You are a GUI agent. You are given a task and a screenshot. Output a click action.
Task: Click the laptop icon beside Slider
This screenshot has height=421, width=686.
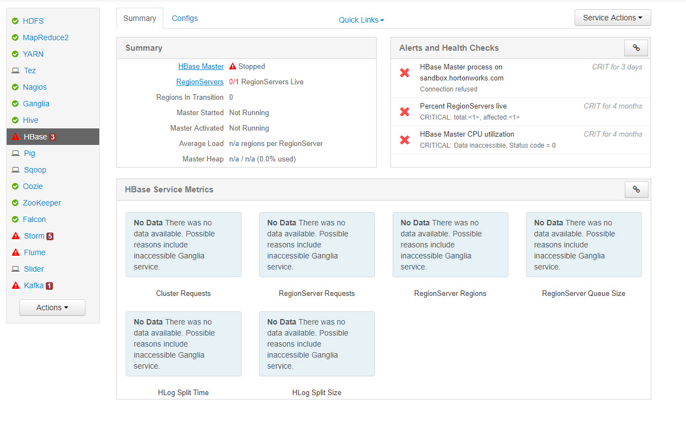15,269
